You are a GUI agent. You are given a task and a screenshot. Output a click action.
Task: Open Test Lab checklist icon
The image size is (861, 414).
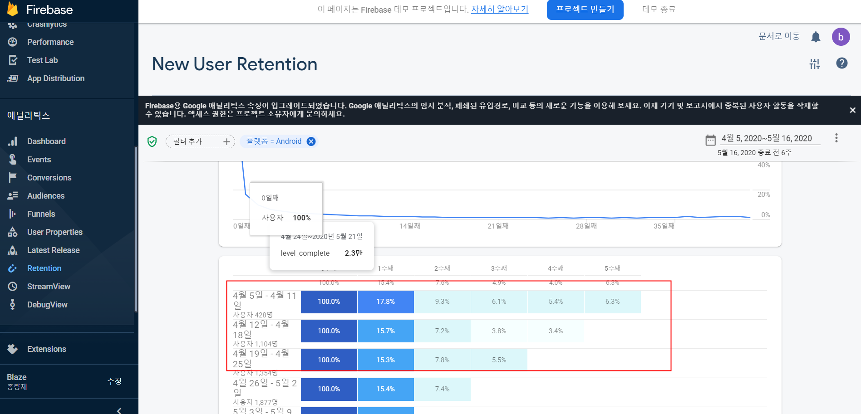(13, 60)
